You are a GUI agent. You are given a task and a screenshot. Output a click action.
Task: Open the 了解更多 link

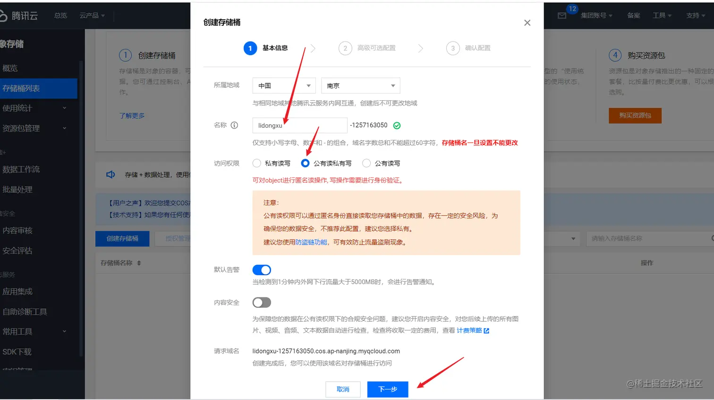(132, 115)
